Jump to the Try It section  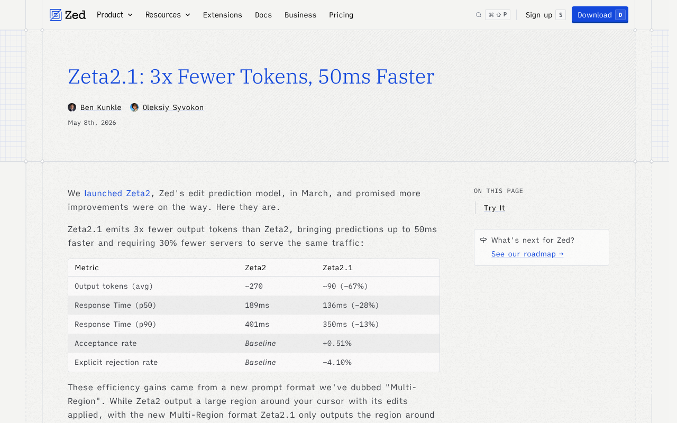click(x=495, y=208)
